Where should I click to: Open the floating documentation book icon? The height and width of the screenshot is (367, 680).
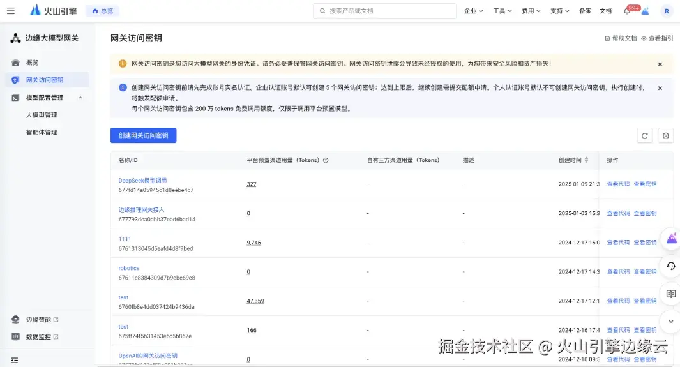[671, 294]
